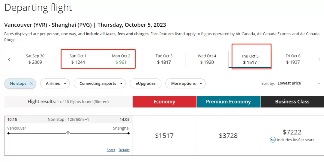The width and height of the screenshot is (324, 162).
Task: Go to next dates with right chevron
Action: pyautogui.click(x=319, y=59)
